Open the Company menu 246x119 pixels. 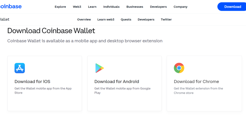tap(180, 7)
